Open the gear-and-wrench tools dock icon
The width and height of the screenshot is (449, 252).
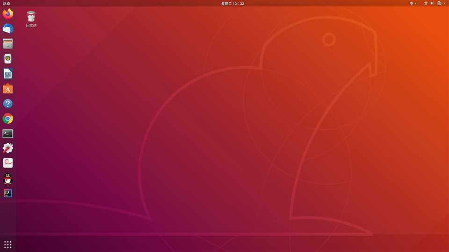(8, 148)
